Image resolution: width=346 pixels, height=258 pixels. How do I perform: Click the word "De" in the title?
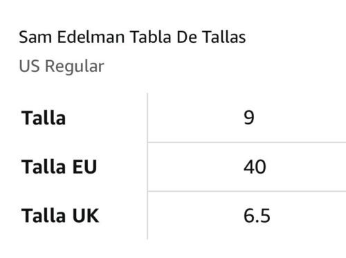tap(187, 37)
